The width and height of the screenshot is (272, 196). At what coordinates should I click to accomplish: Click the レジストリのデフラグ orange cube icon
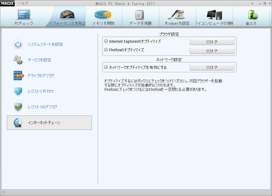point(18,107)
